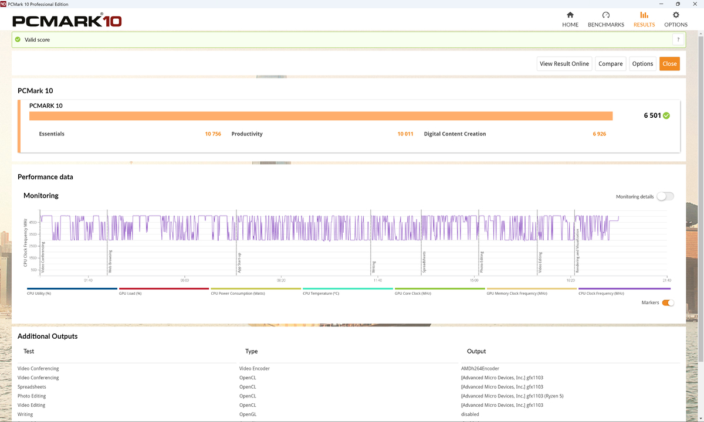
Task: Turn off the Markers toggle
Action: pos(668,303)
